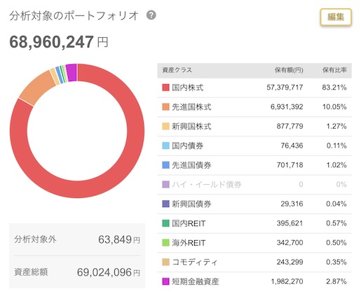Select the 先進国債券 row label

pos(191,165)
